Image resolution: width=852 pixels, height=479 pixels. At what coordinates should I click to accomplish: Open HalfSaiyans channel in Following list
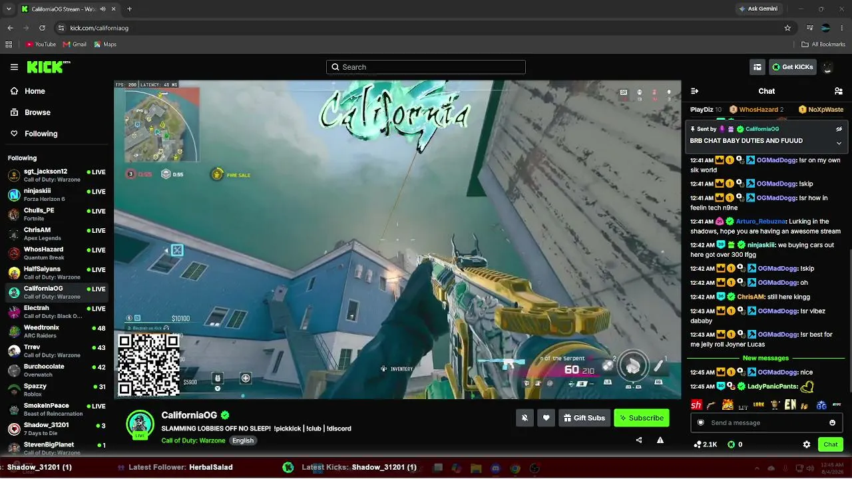(x=57, y=273)
